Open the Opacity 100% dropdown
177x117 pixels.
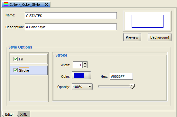point(82,86)
